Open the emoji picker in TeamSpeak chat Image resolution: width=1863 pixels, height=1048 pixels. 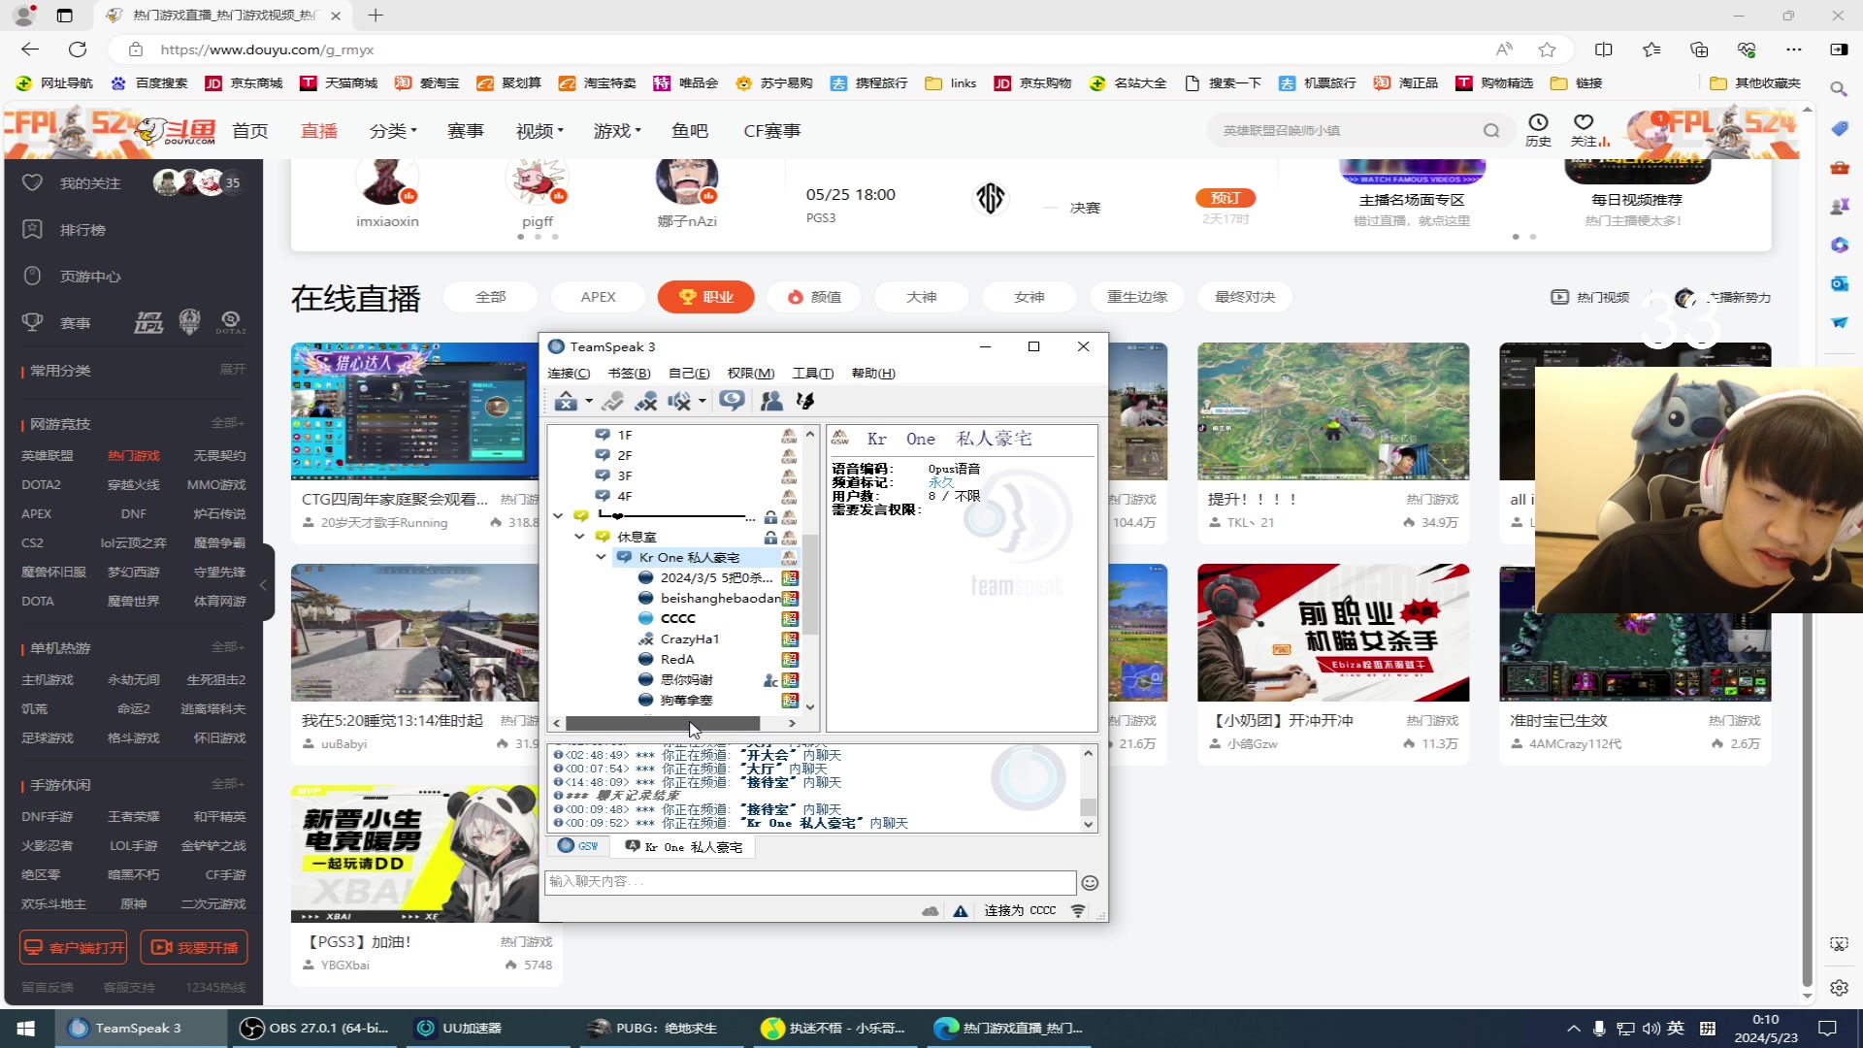1090,883
